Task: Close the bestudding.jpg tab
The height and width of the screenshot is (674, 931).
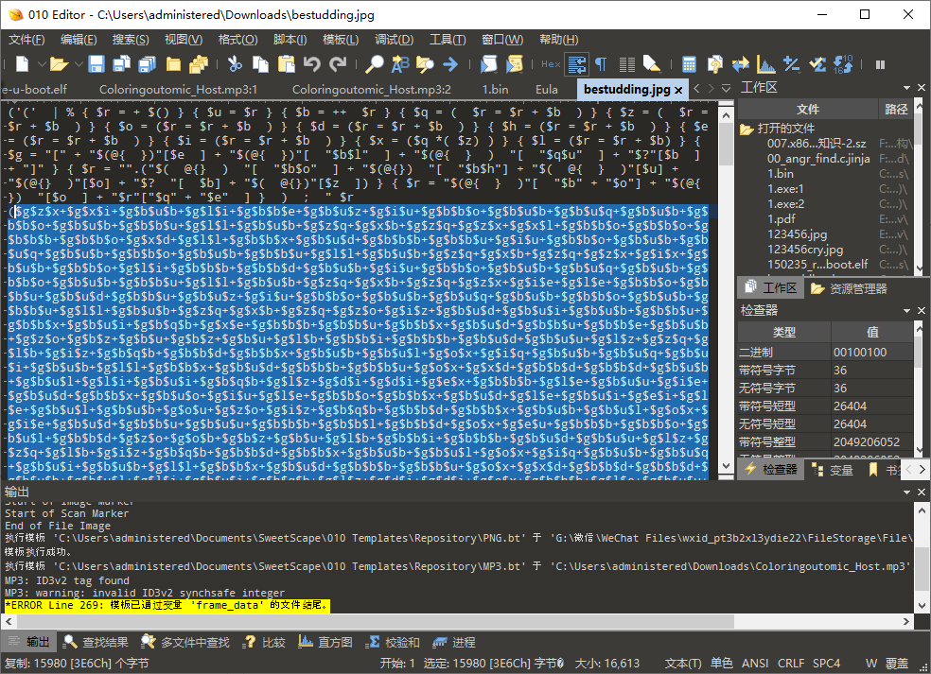Action: (x=681, y=89)
